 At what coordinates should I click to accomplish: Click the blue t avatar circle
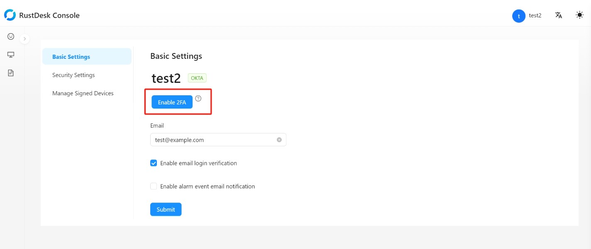519,16
